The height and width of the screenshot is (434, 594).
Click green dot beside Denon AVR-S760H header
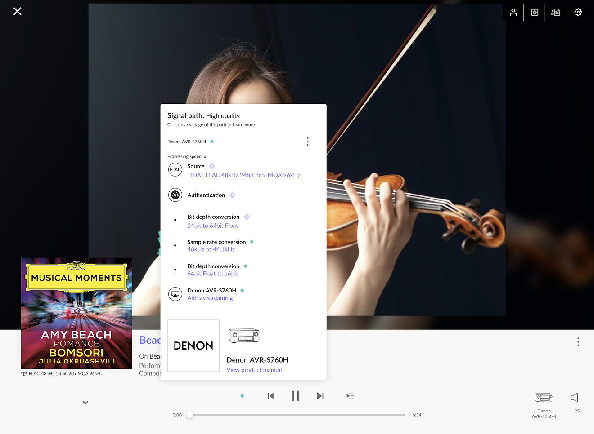212,142
